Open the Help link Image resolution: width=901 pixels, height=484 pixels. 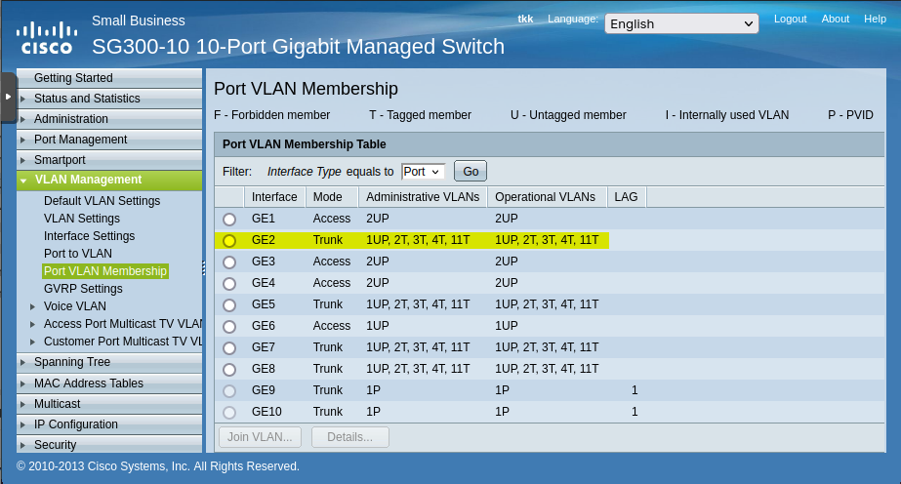coord(875,19)
